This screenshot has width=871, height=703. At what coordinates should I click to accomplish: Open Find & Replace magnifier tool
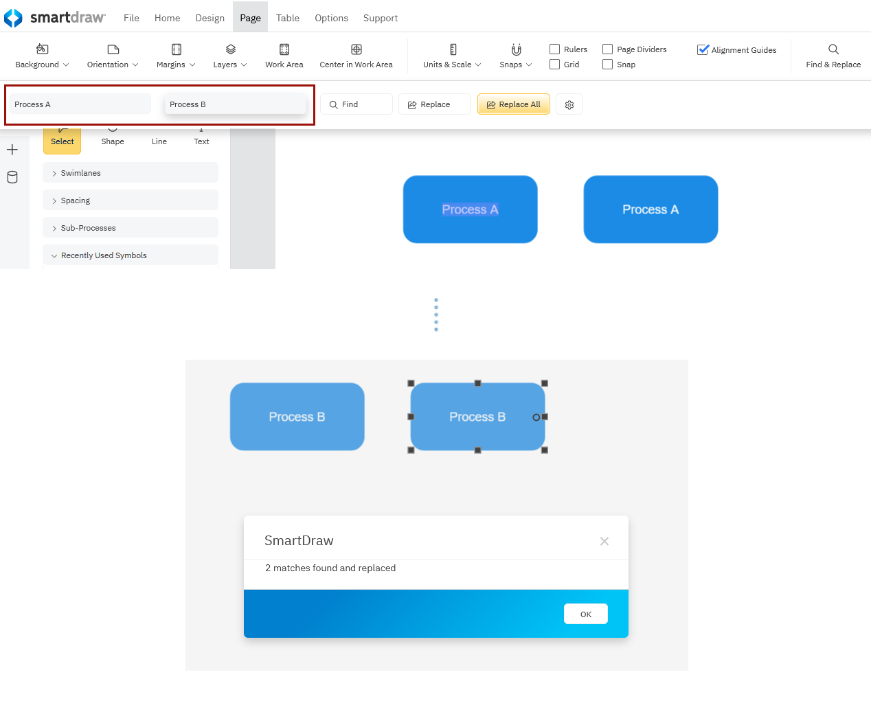[833, 49]
